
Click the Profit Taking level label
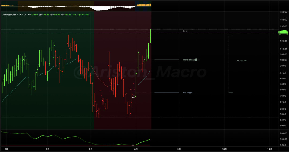point(188,60)
